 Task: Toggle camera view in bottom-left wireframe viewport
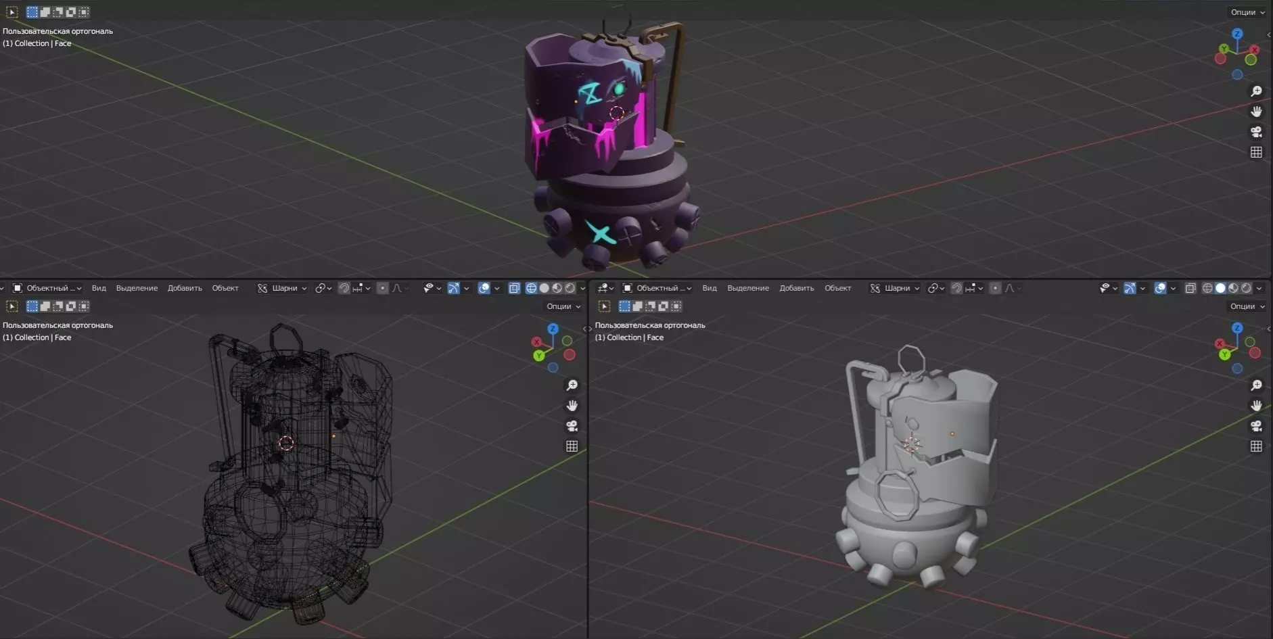tap(572, 426)
